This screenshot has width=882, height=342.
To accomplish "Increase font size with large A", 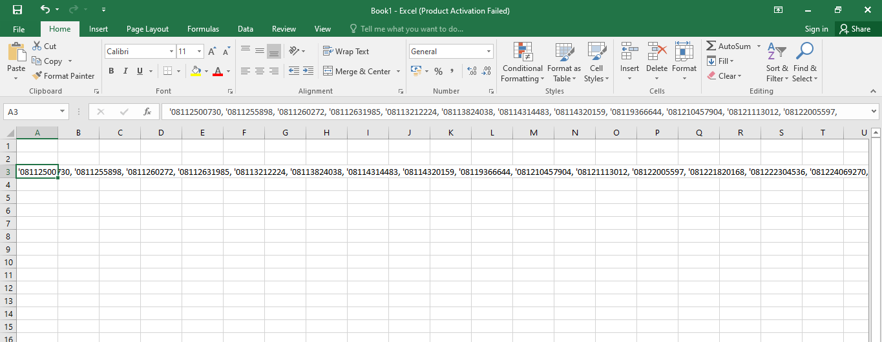I will pyautogui.click(x=213, y=51).
